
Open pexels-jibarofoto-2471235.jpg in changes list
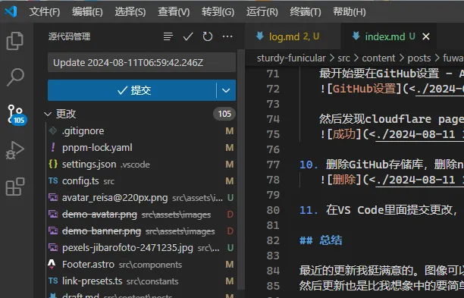[x=141, y=248]
